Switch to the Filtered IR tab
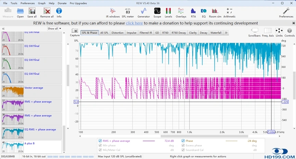296x159 pixels. 146,32
